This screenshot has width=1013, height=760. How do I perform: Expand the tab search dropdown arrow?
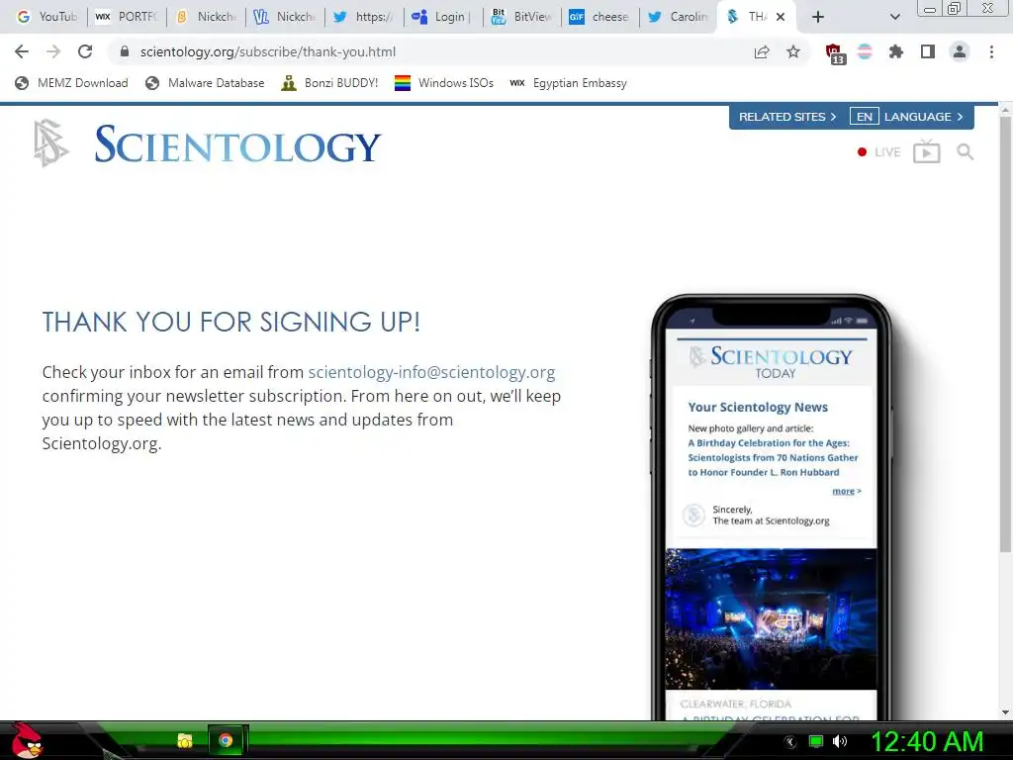894,17
